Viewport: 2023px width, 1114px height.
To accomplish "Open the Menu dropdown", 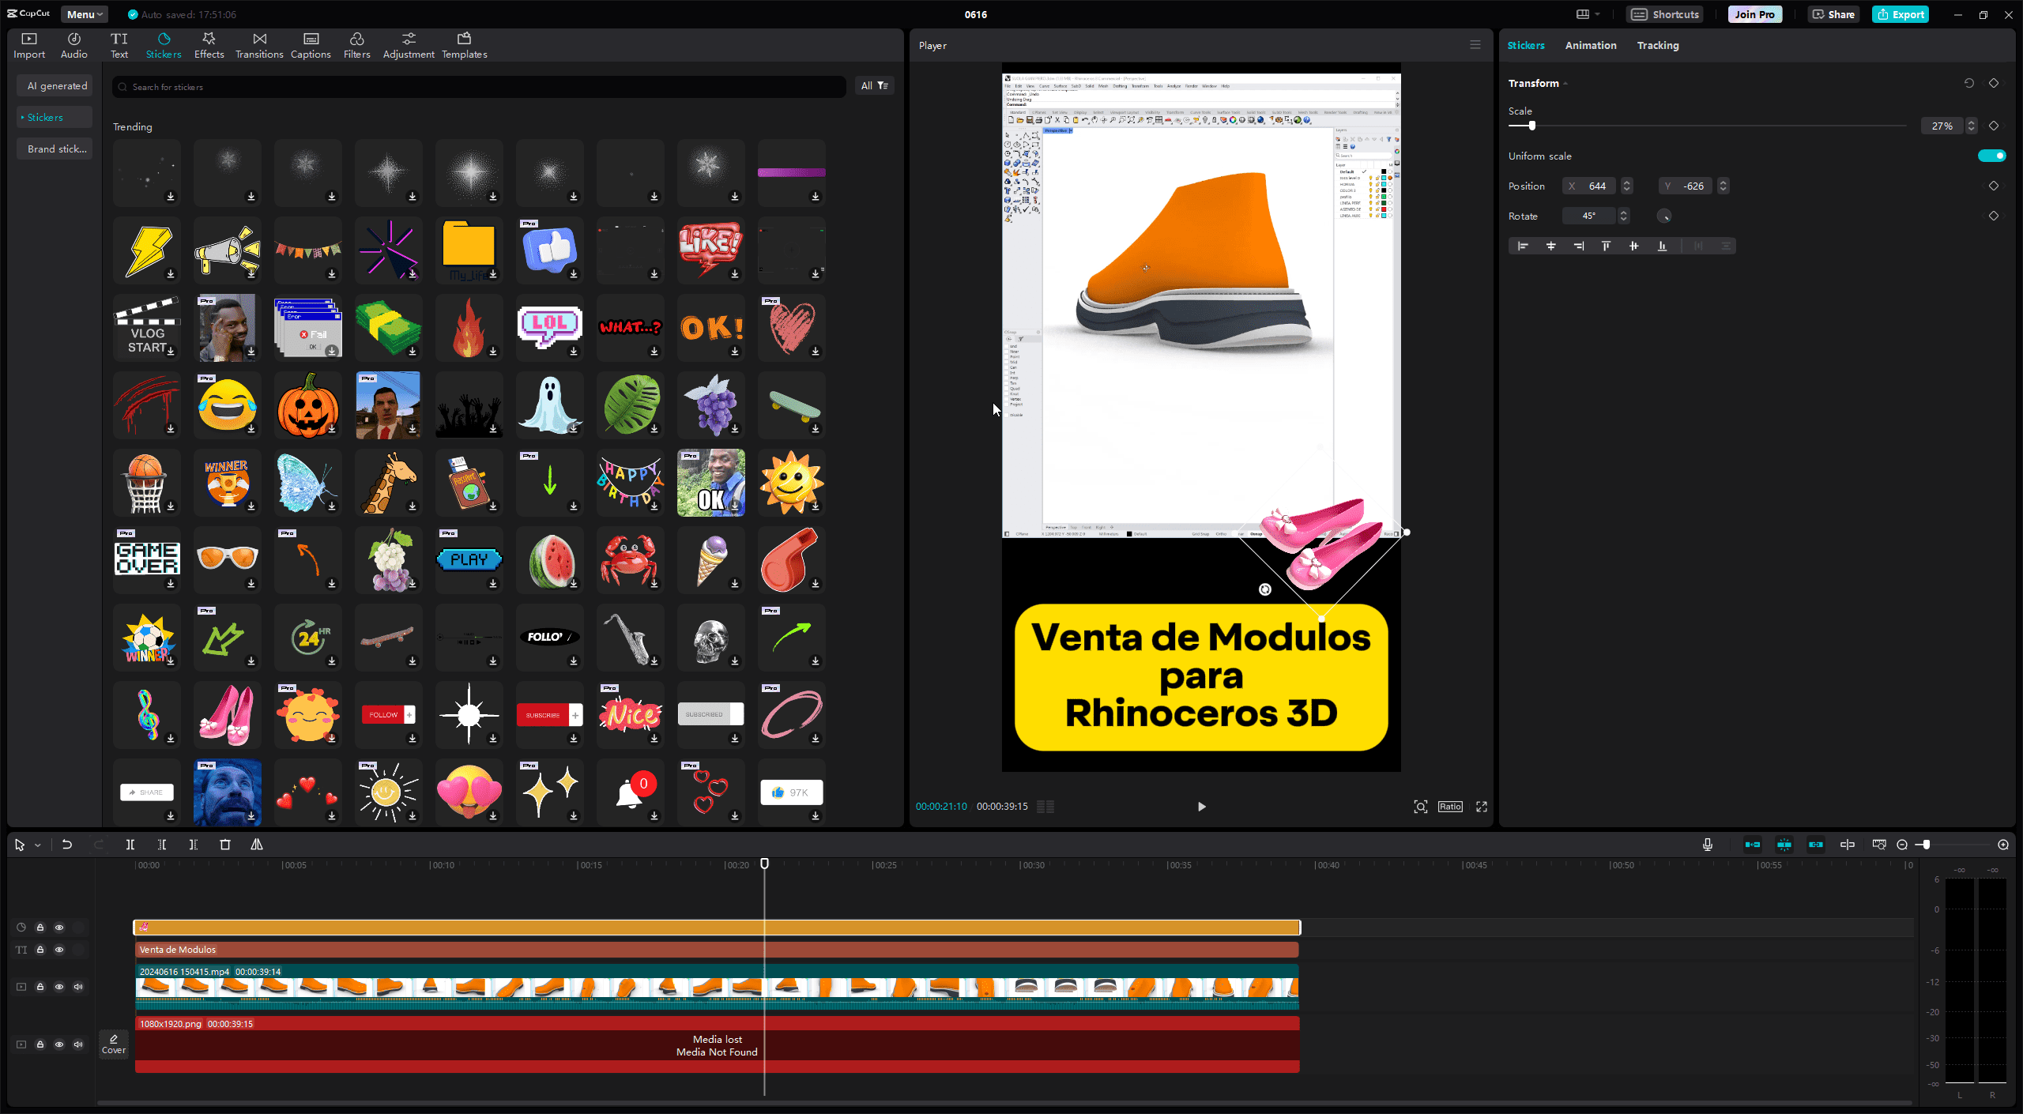I will pyautogui.click(x=84, y=14).
